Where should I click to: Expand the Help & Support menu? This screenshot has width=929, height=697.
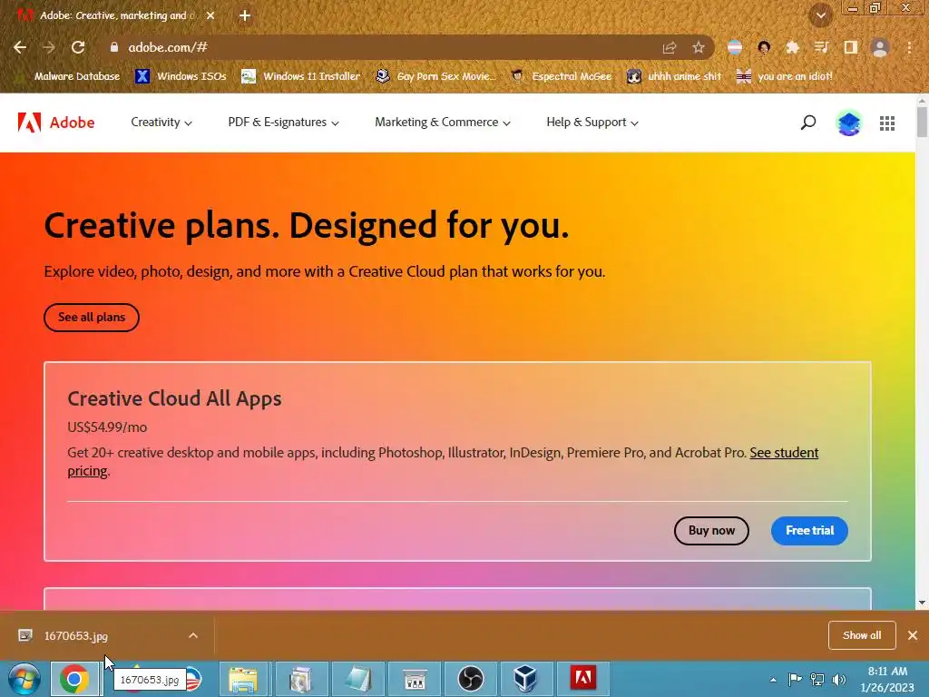592,123
